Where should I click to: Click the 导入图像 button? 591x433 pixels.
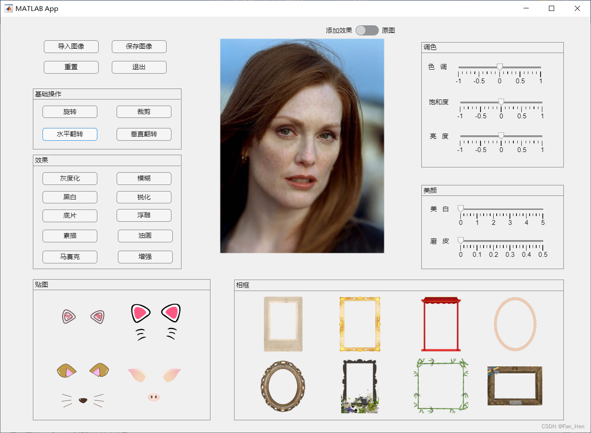[x=71, y=46]
